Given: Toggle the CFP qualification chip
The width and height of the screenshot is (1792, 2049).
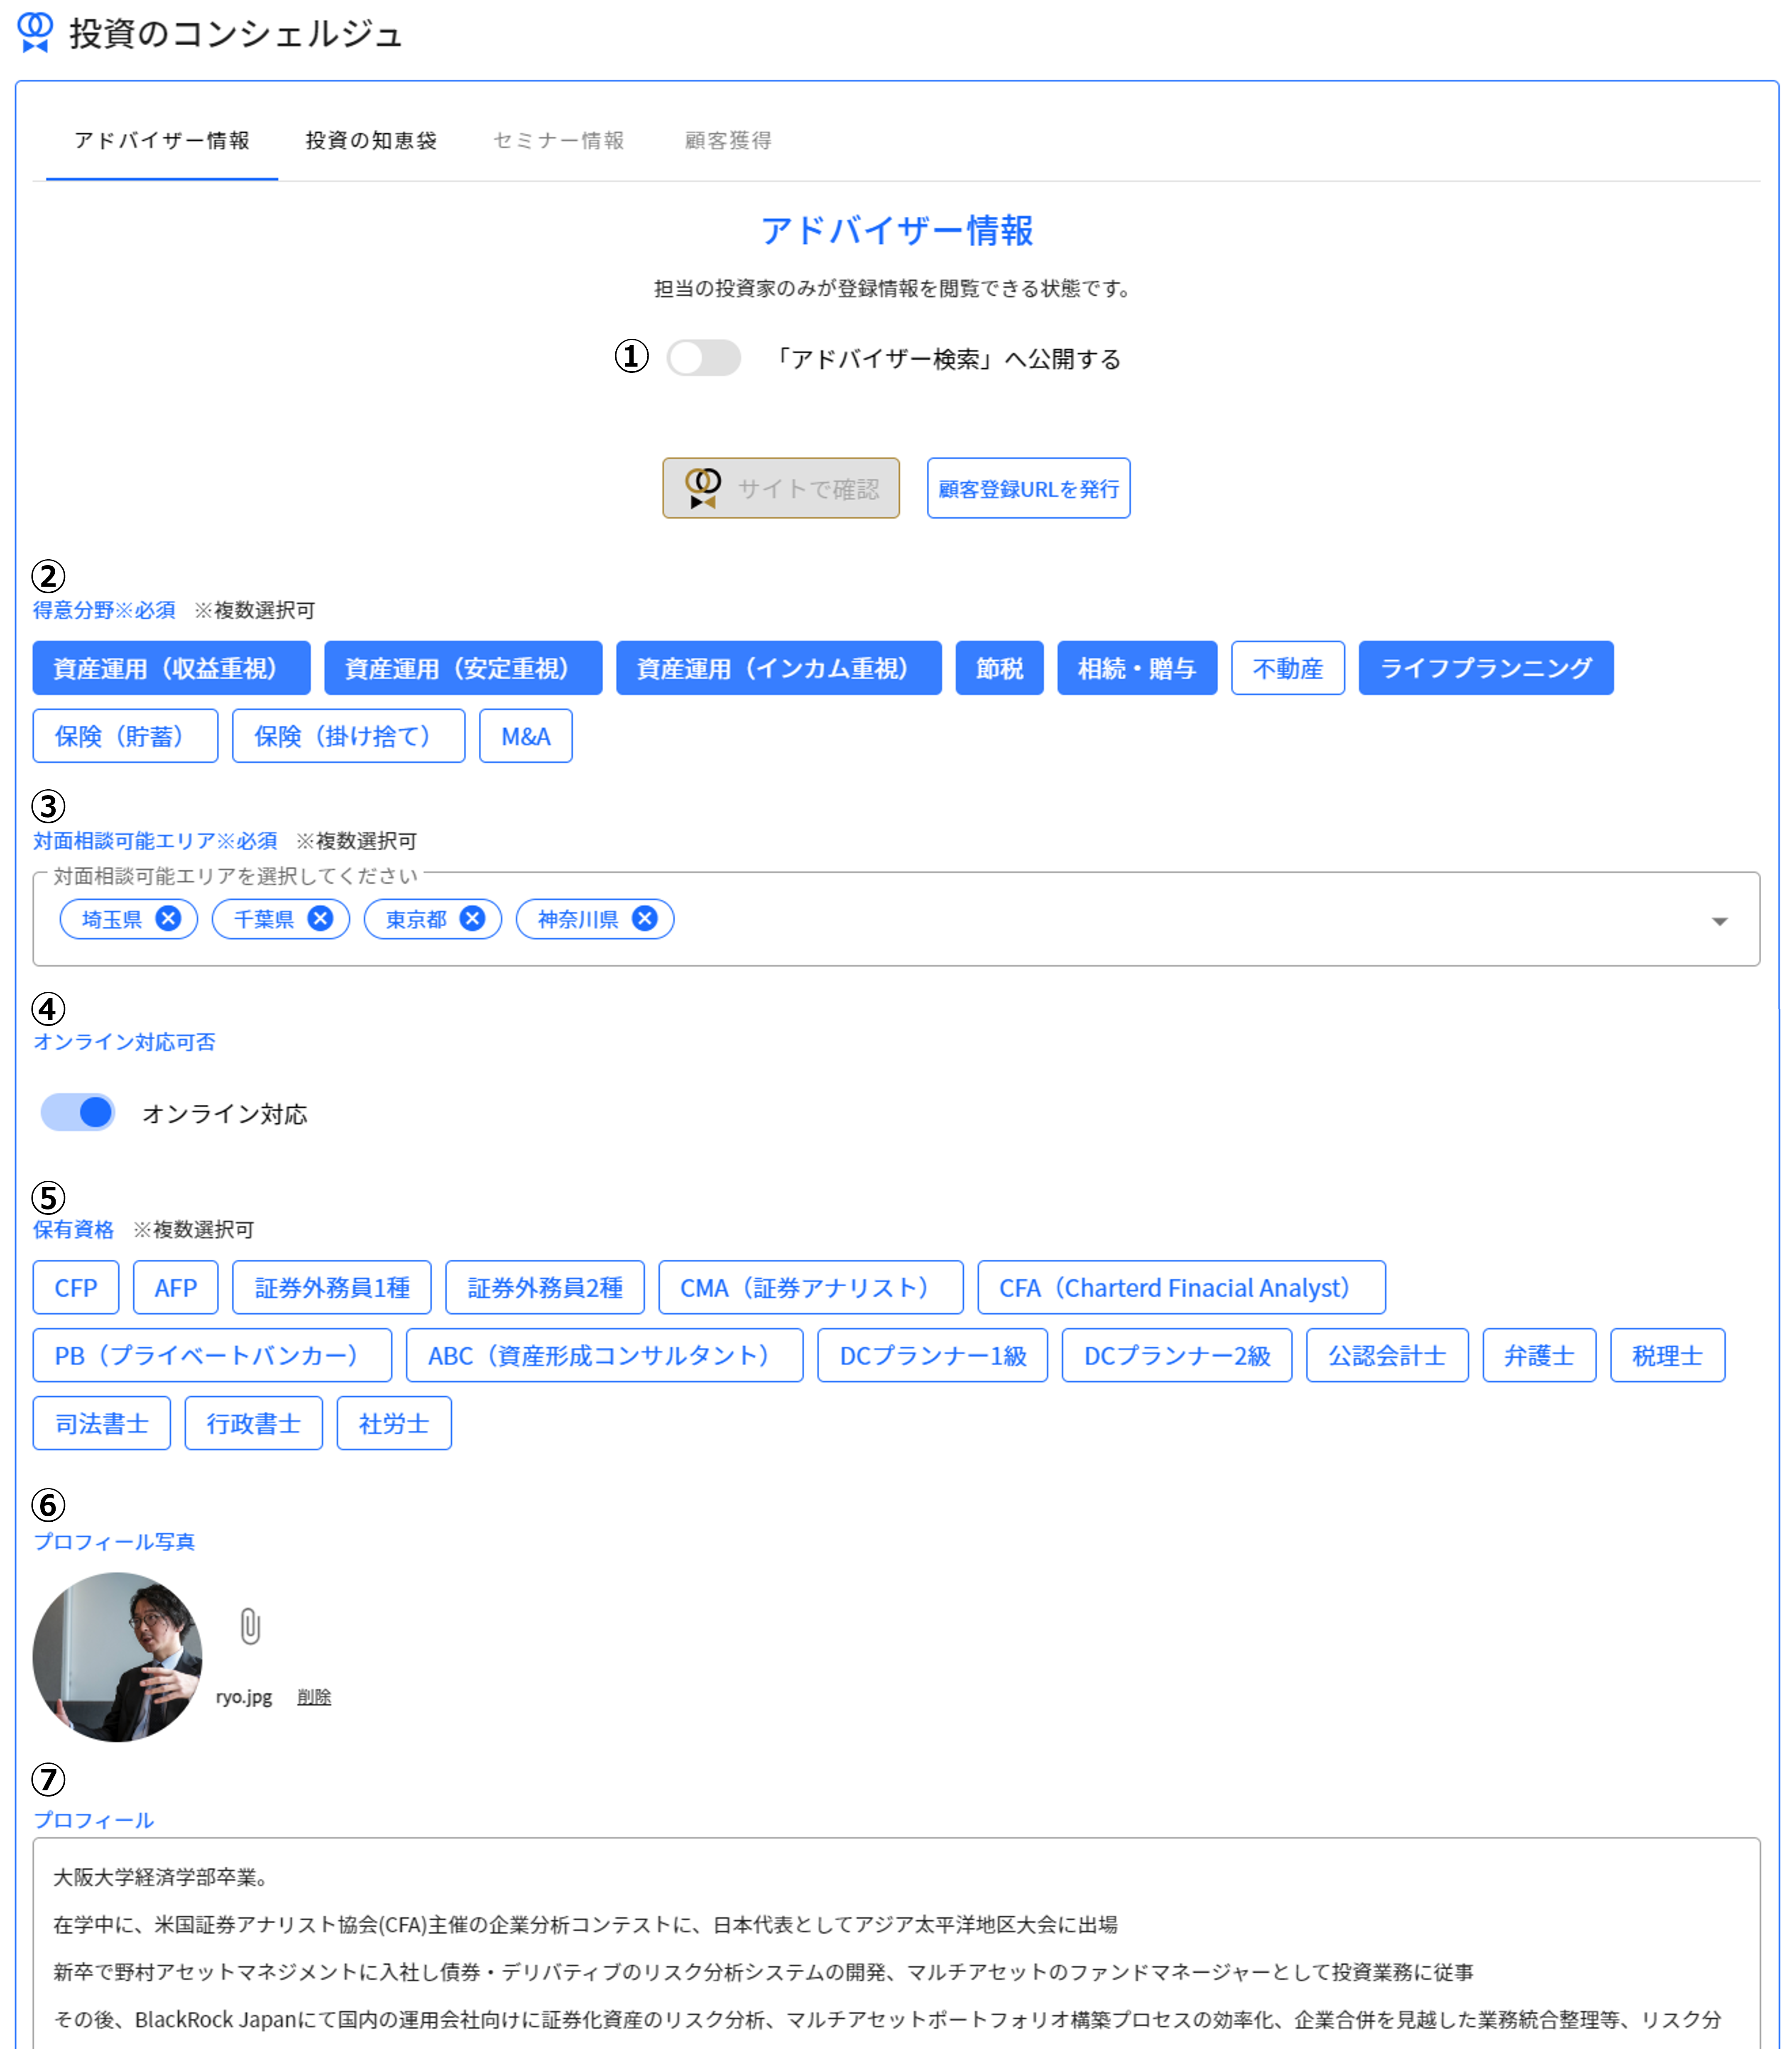Looking at the screenshot, I should pos(76,1287).
